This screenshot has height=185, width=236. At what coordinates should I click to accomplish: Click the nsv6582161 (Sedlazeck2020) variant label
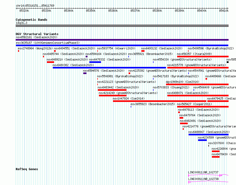(37, 37)
